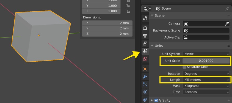Open the Physics properties tab
Viewport: 232px width, 103px height.
coord(145,92)
